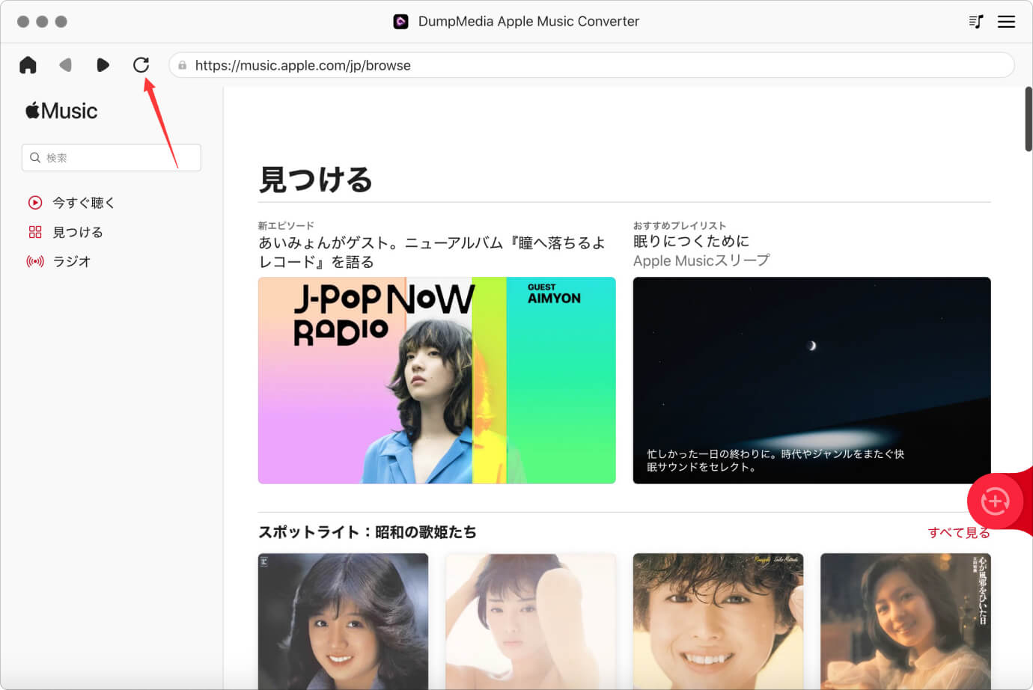Click the Apple Music logo

(61, 111)
